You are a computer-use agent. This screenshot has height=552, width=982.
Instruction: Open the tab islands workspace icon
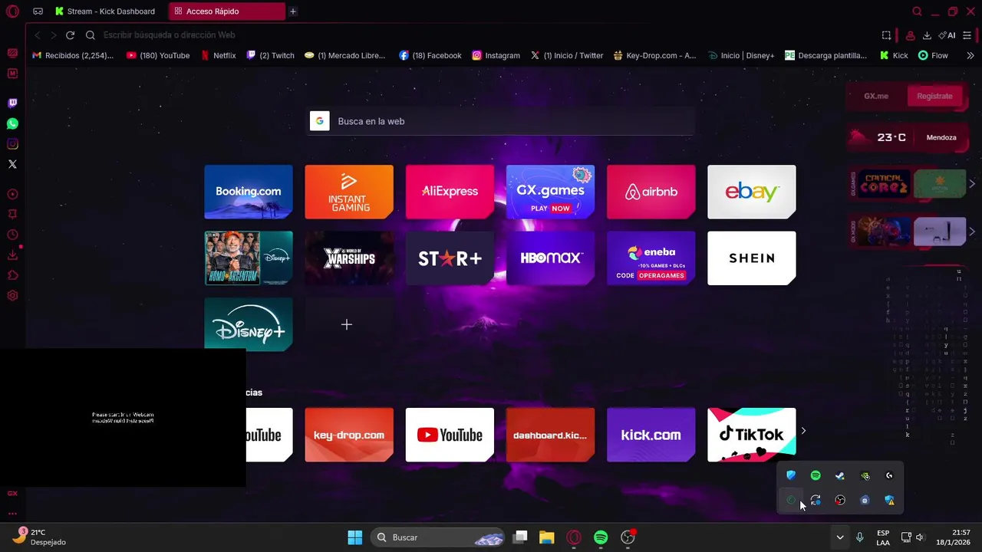(38, 11)
